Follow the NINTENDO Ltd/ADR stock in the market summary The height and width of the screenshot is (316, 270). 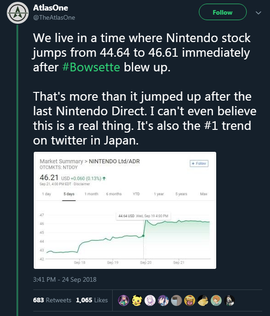(x=199, y=163)
